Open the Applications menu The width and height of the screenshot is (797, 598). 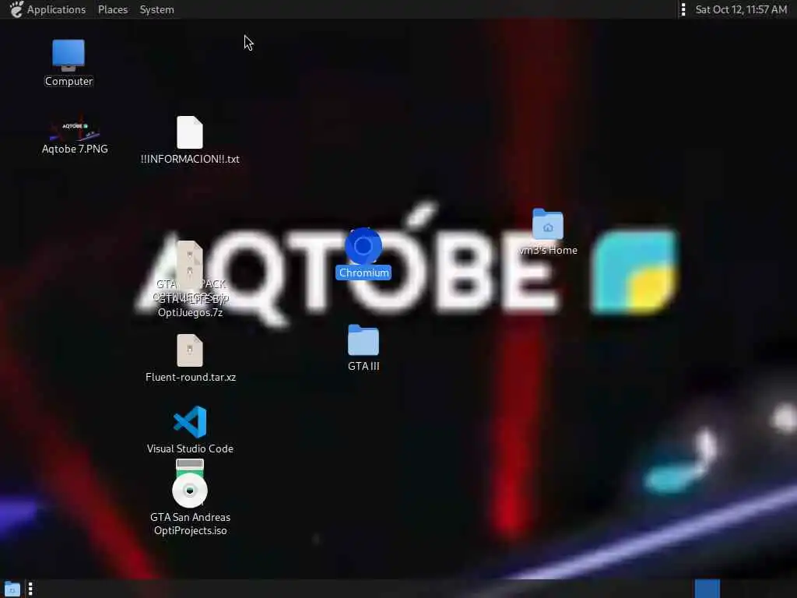[56, 9]
